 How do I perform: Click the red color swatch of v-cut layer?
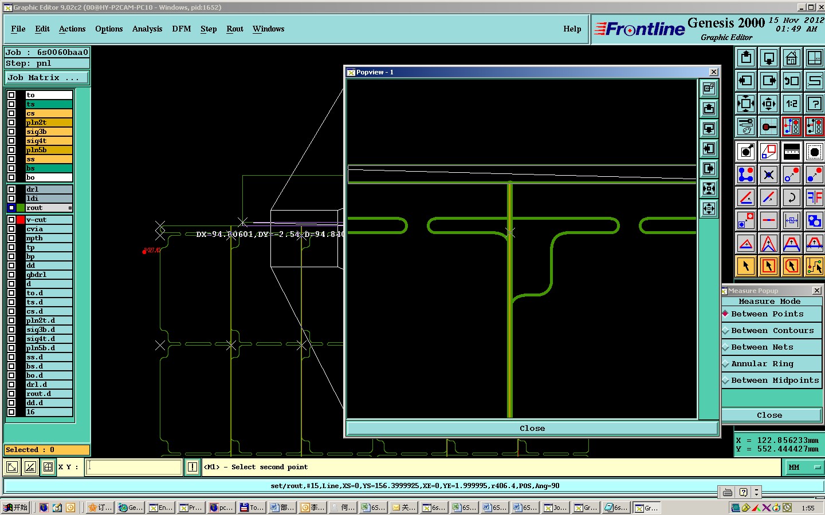coord(21,220)
